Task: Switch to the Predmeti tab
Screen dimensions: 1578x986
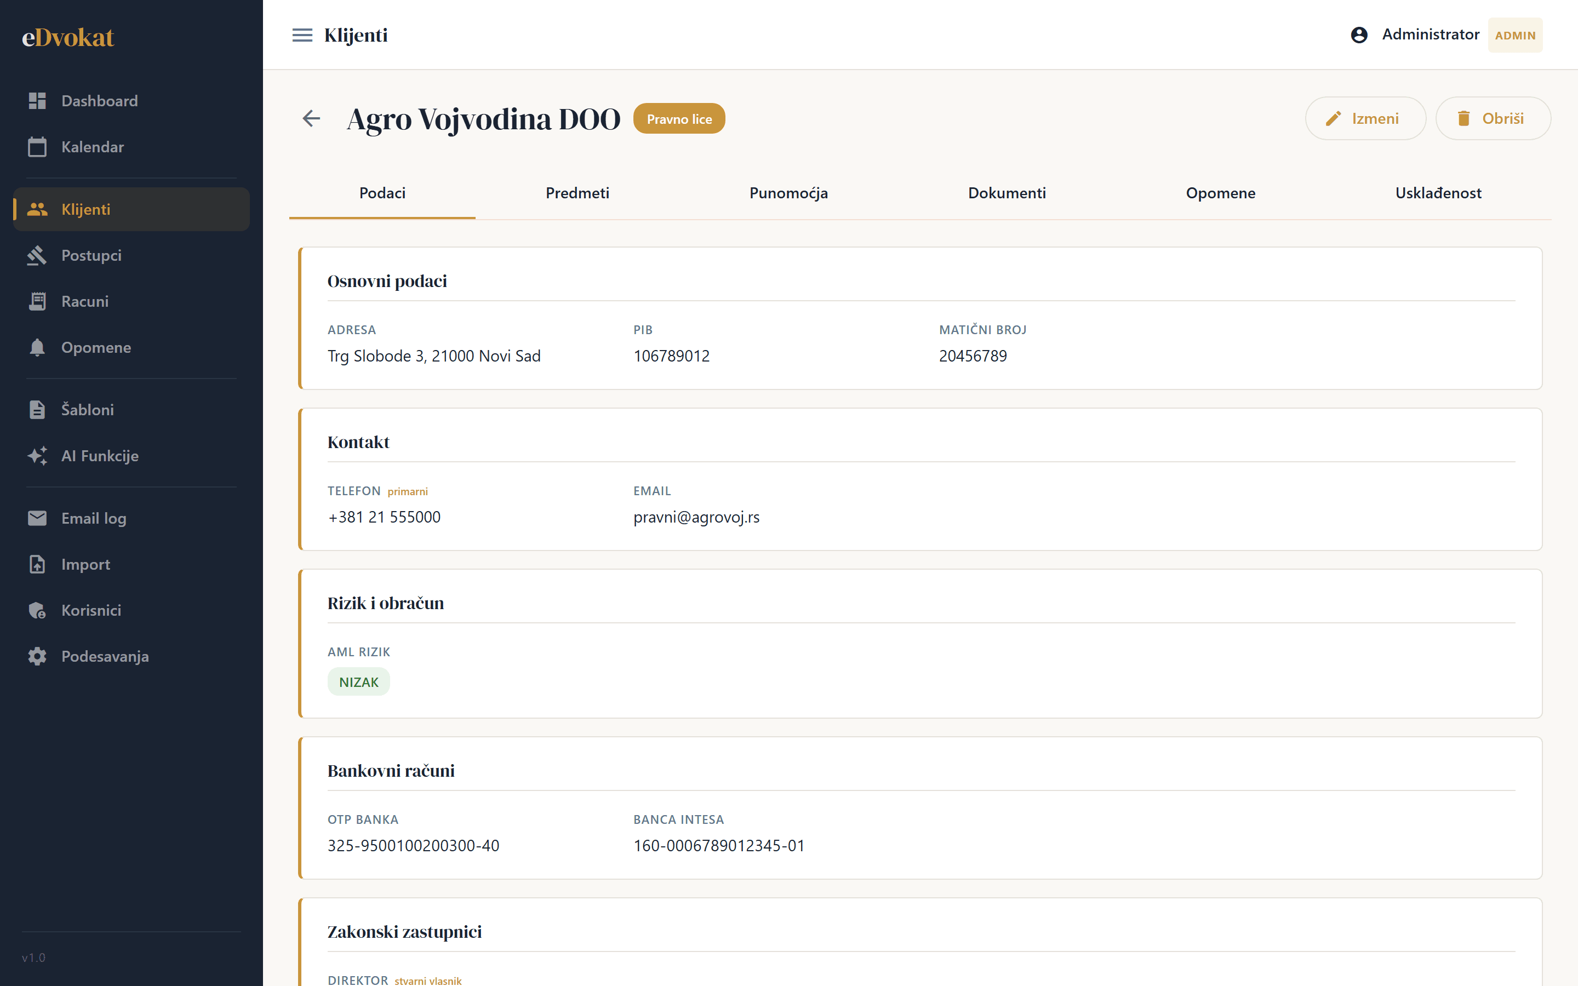Action: pyautogui.click(x=577, y=193)
